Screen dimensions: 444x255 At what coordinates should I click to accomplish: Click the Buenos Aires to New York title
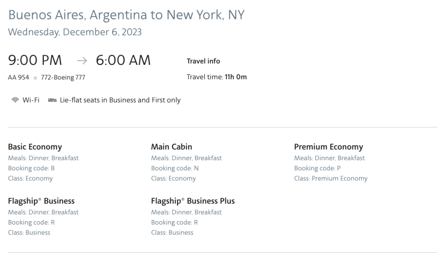click(x=127, y=15)
